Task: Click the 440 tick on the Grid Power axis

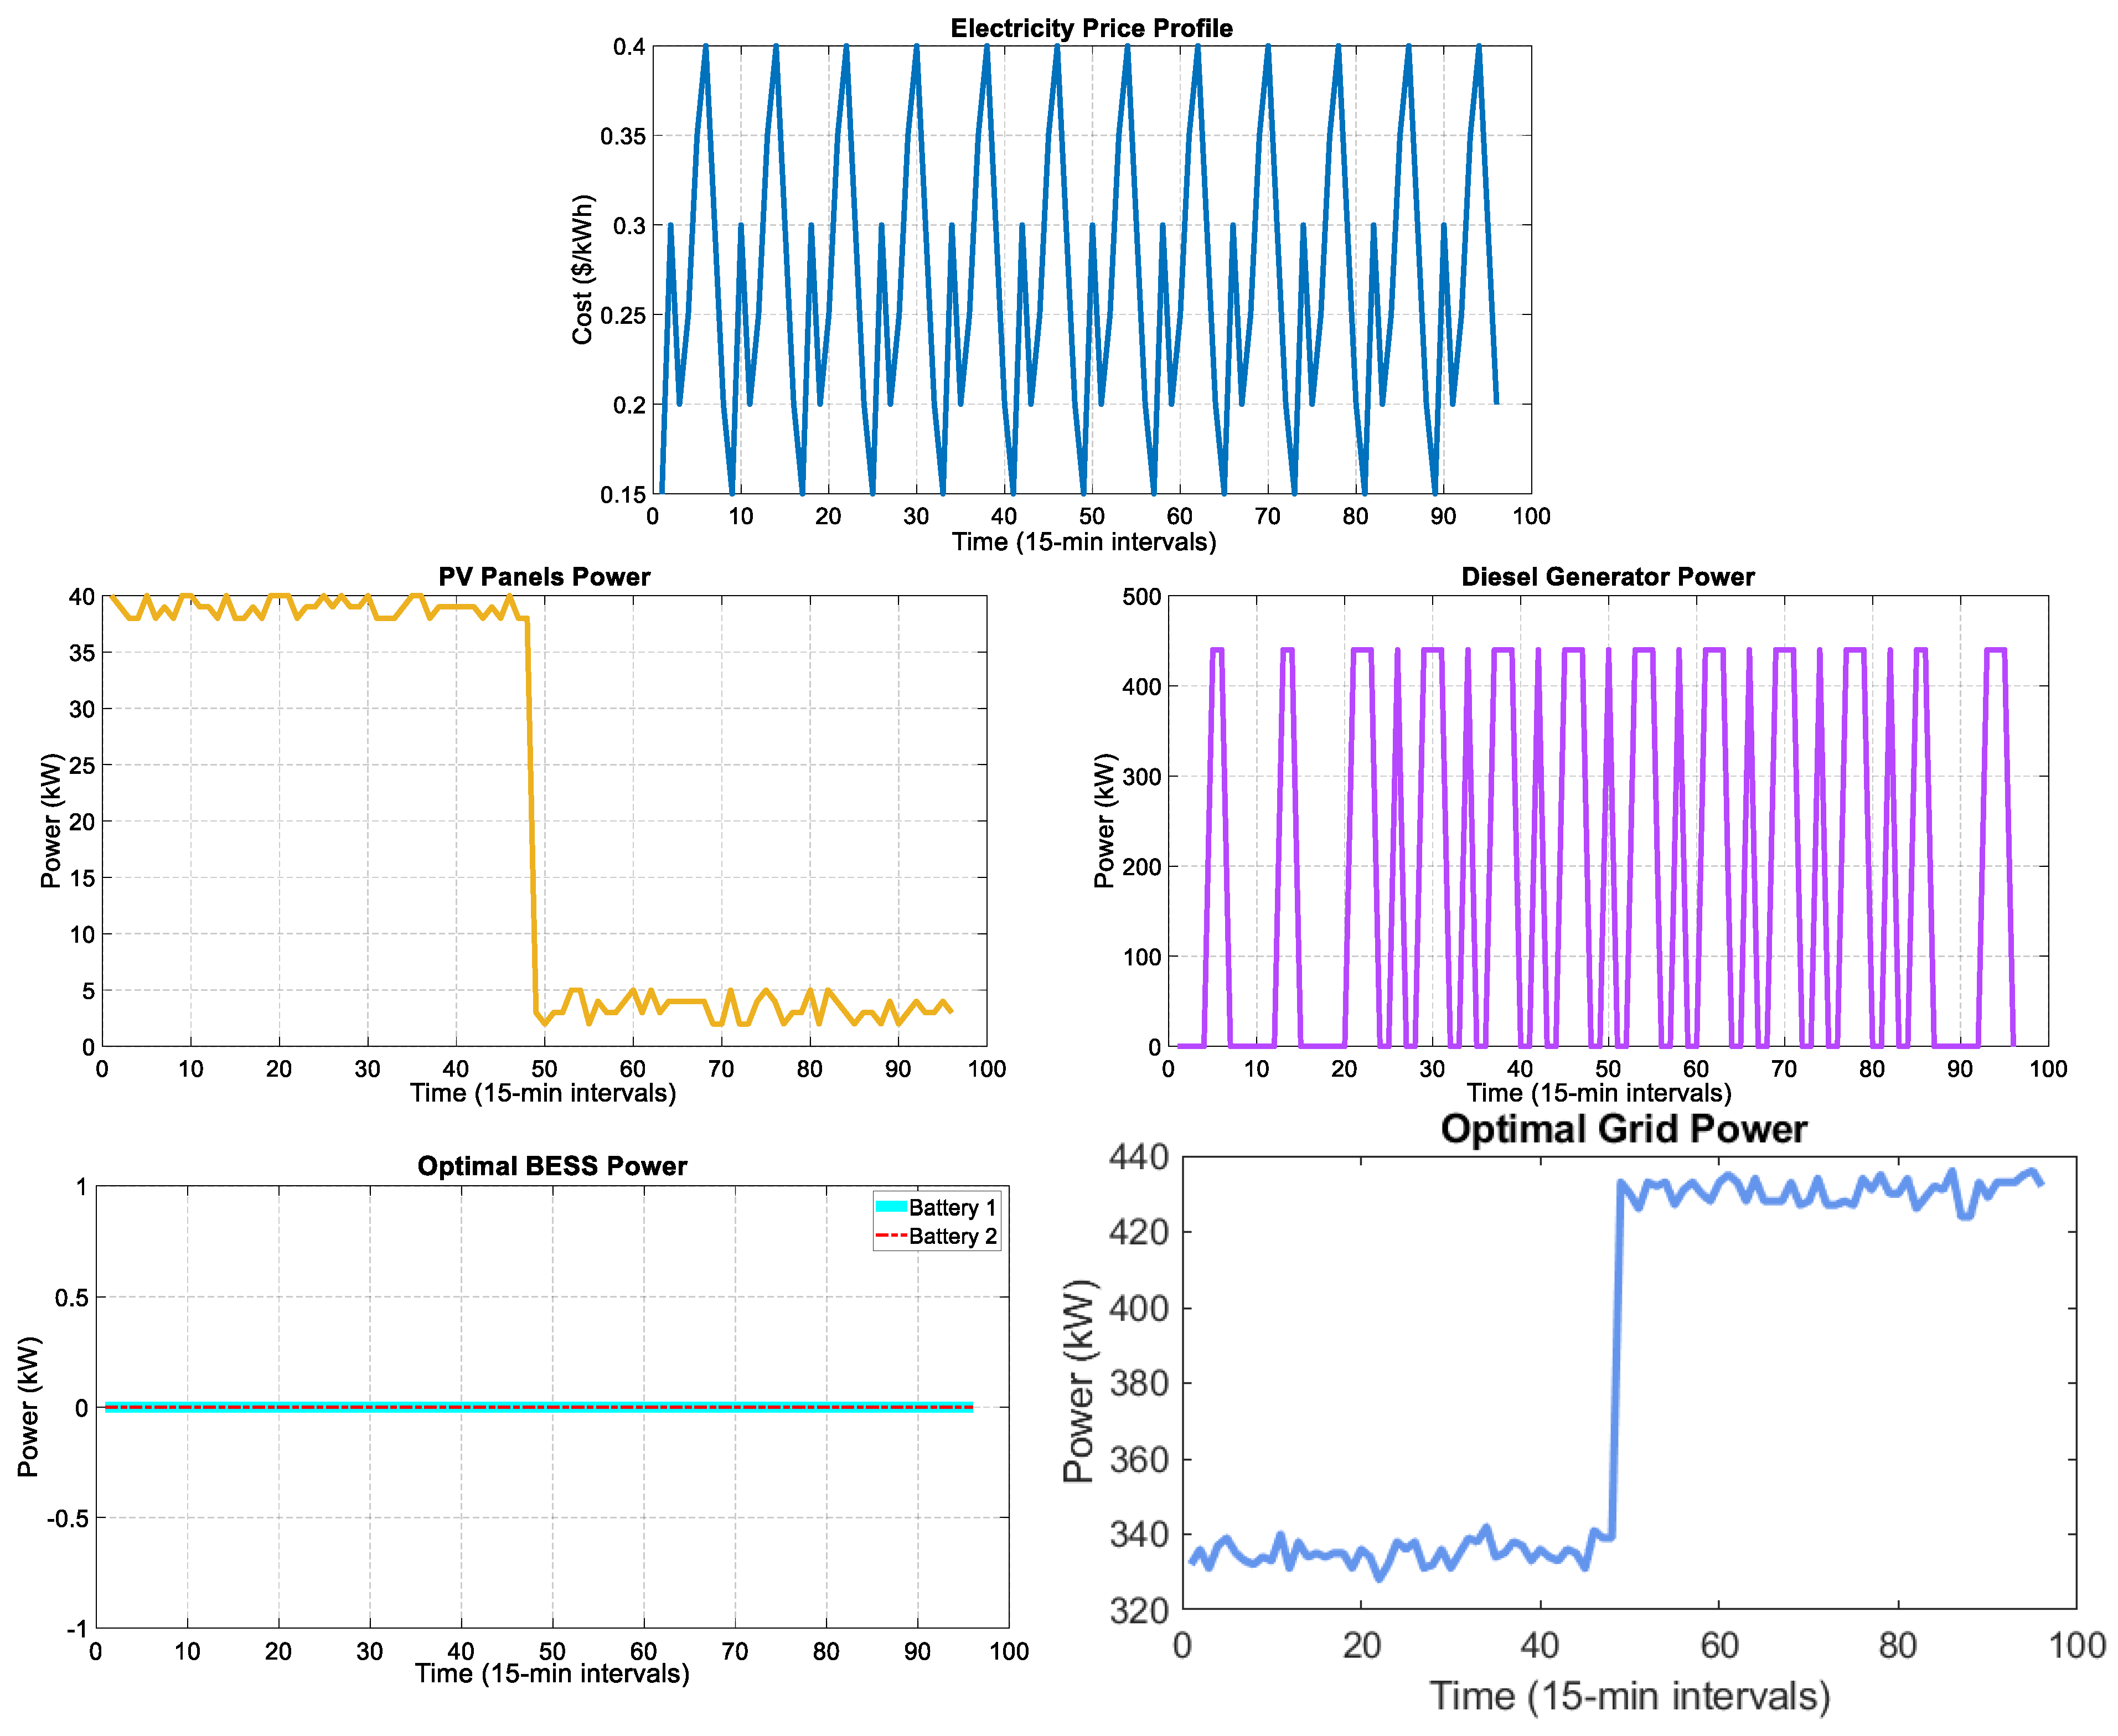Action: pos(1138,1157)
